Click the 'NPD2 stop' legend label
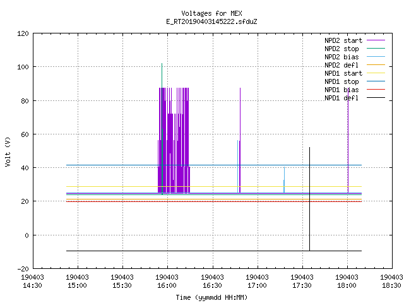 click(342, 49)
